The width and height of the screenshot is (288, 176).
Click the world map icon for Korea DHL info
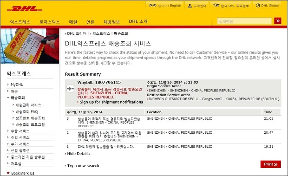click(x=216, y=6)
